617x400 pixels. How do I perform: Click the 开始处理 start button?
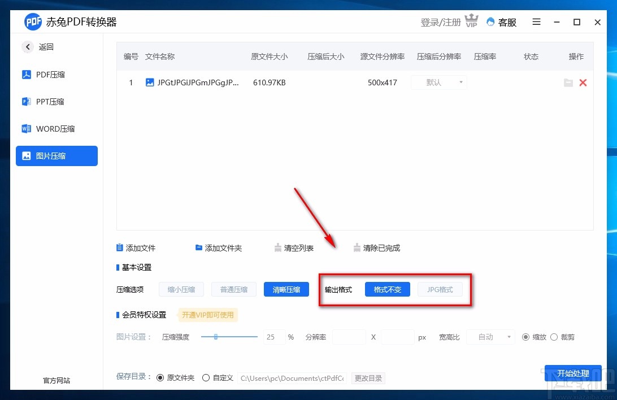pyautogui.click(x=573, y=373)
